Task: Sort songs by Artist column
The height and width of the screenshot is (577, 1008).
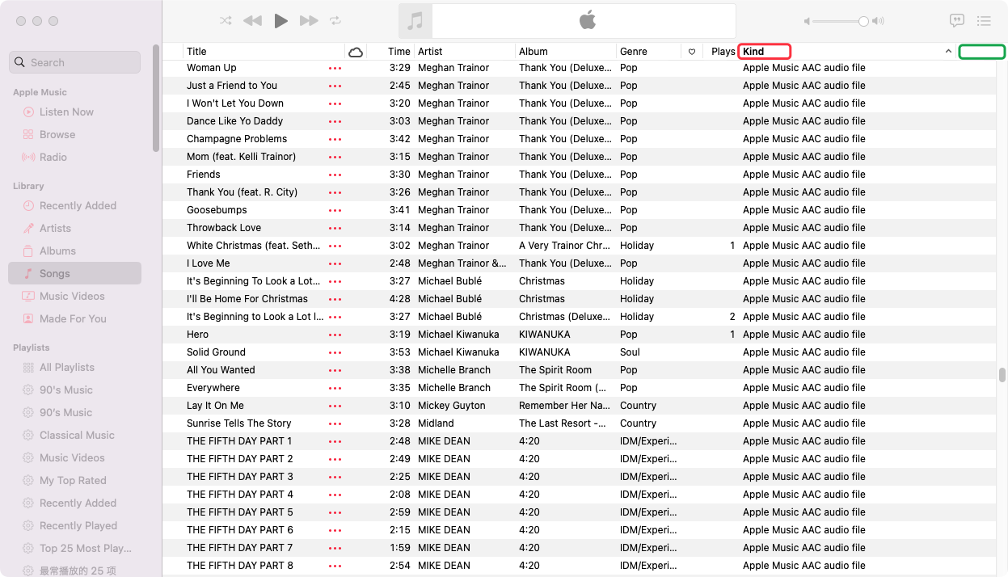Action: (465, 51)
